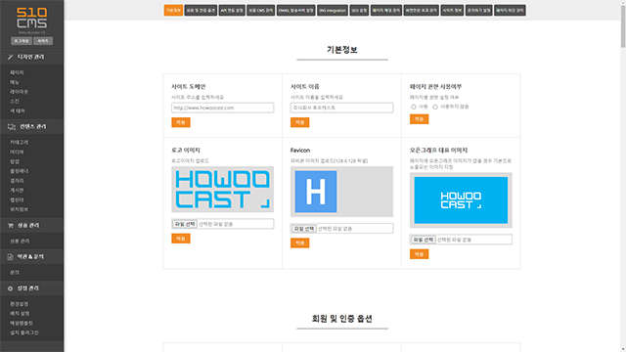Open the 기본정보 tab
The image size is (626, 352).
173,11
